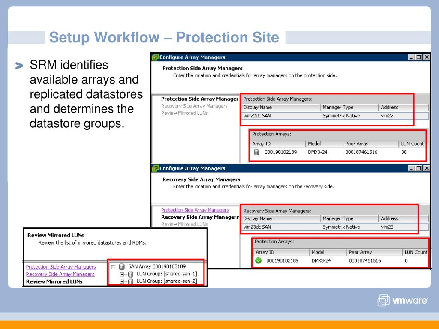Viewport: 439px width, 329px height.
Task: Sort by Model in lower Protection Arrays table
Action: tap(328, 252)
